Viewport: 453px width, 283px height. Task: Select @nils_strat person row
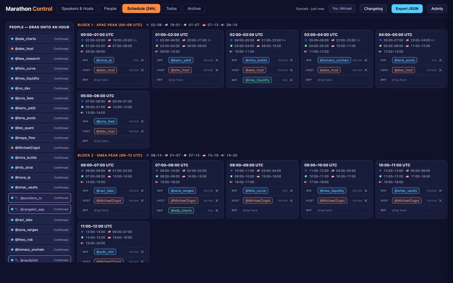click(39, 168)
